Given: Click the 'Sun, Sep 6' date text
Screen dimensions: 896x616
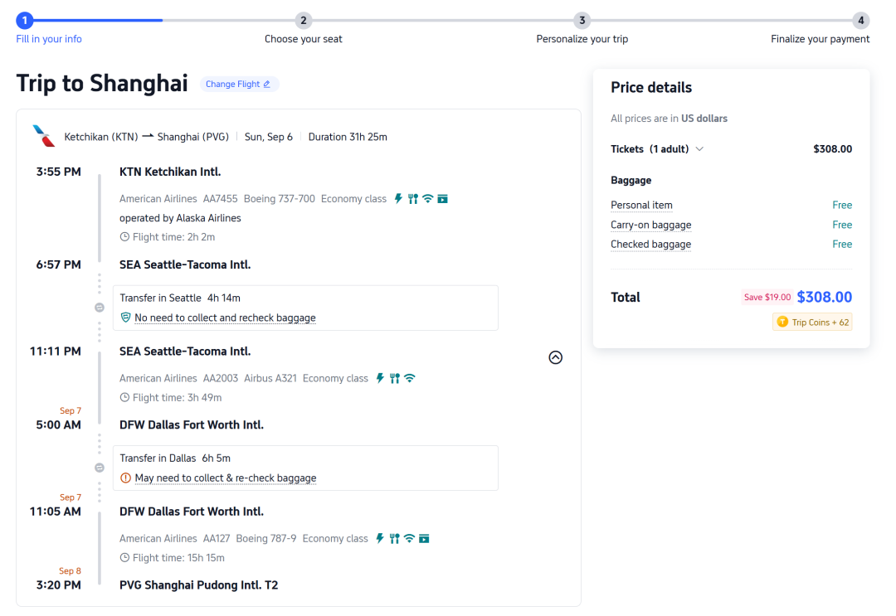Looking at the screenshot, I should (x=269, y=137).
